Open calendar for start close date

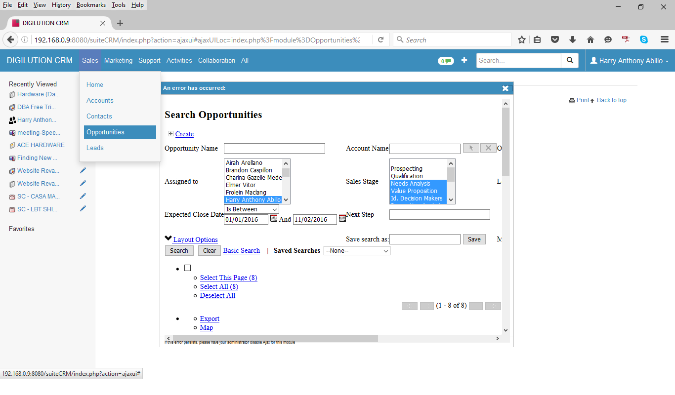(274, 218)
